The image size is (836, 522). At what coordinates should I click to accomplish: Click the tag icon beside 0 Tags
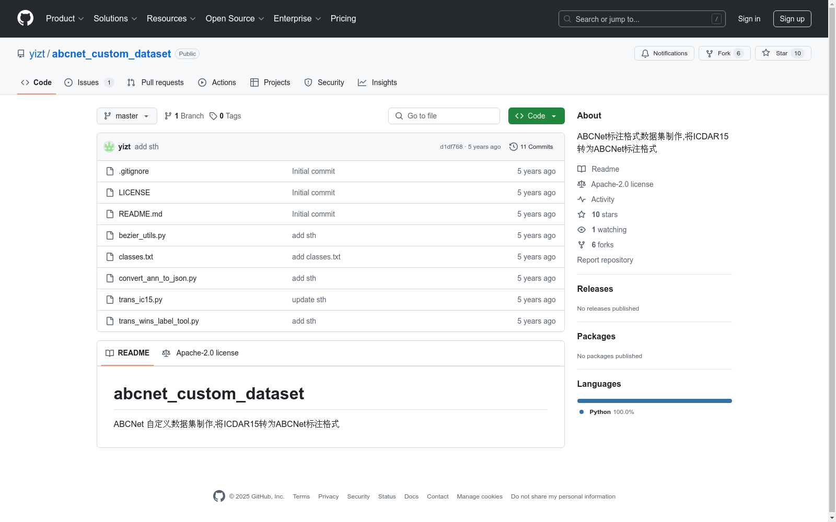tap(213, 116)
